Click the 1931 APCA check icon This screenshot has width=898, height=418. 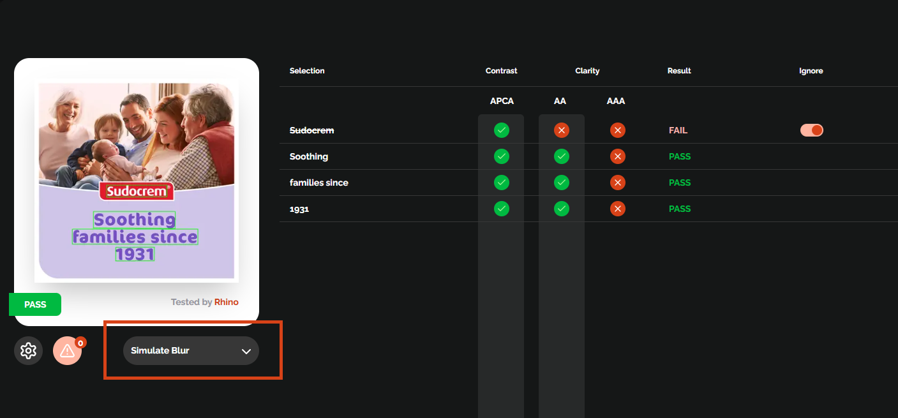(x=502, y=209)
